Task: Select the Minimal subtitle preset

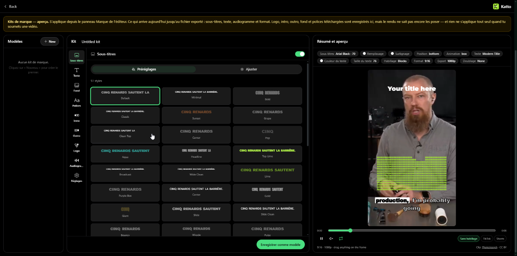Action: [196, 96]
